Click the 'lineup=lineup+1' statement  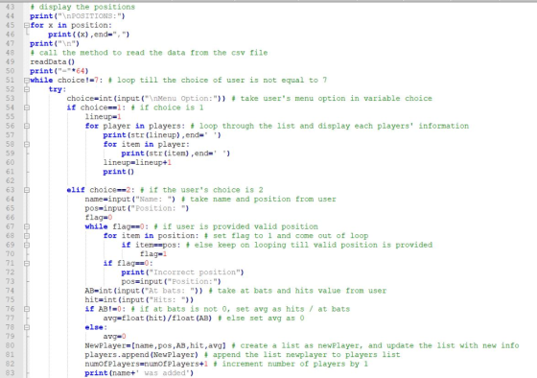(x=137, y=162)
